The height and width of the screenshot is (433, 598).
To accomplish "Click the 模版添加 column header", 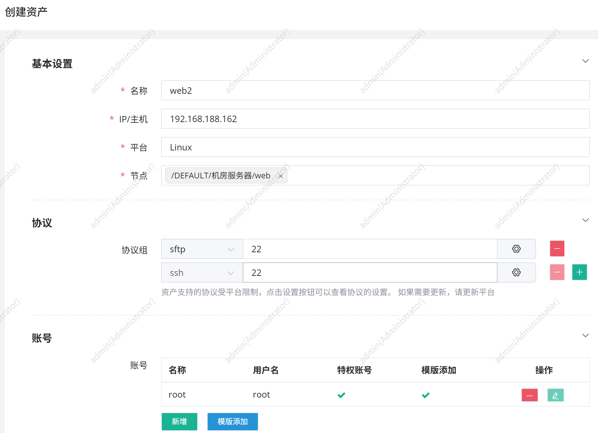I will click(x=439, y=370).
